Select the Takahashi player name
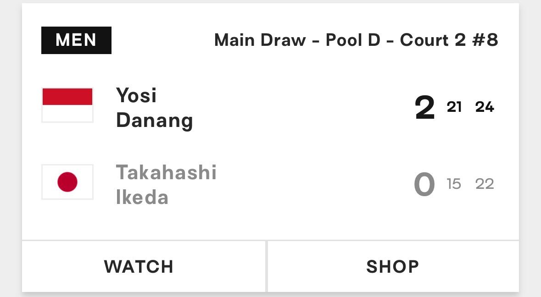Image resolution: width=541 pixels, height=297 pixels. tap(166, 172)
